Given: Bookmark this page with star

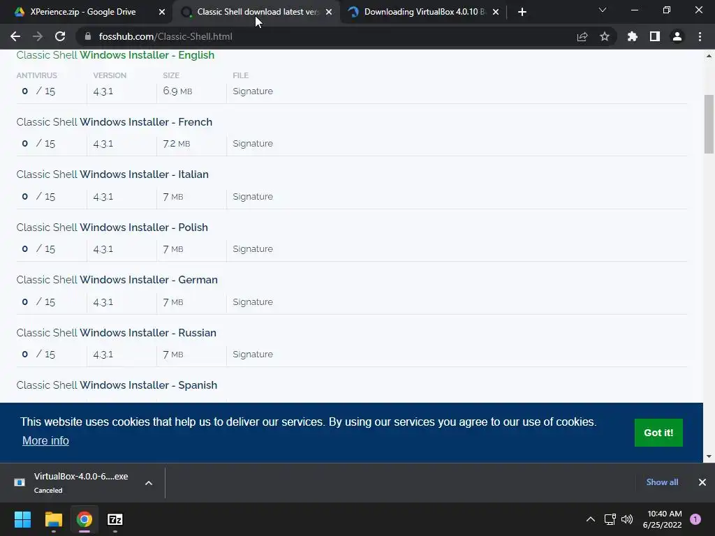Looking at the screenshot, I should click(x=605, y=36).
